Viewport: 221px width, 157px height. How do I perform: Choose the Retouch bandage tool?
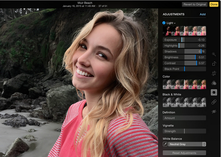point(214,102)
